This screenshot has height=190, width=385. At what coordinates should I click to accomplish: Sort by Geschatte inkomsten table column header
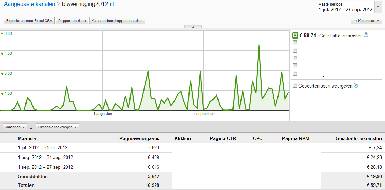click(359, 139)
